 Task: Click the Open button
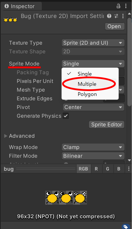(x=115, y=26)
